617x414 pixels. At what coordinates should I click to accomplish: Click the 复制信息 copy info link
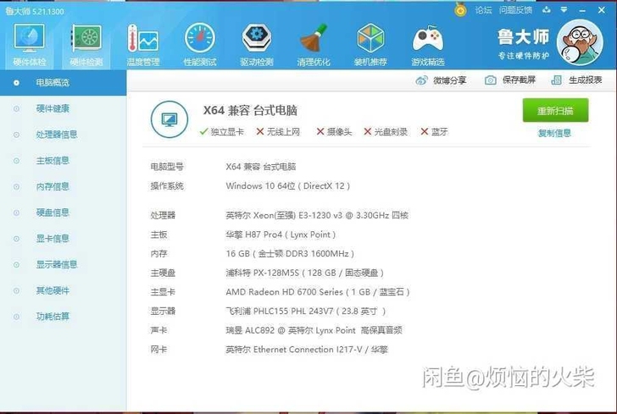pyautogui.click(x=554, y=133)
